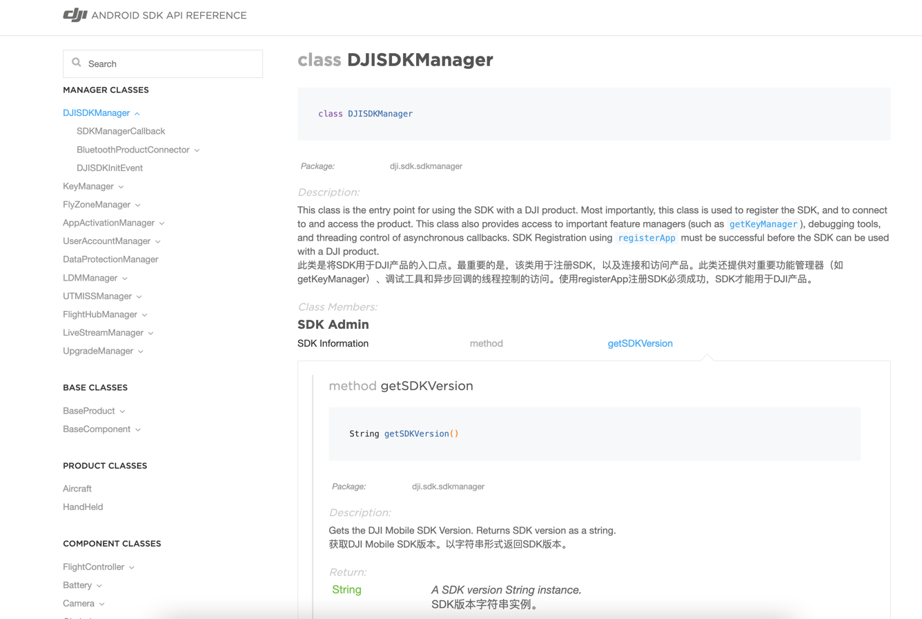This screenshot has height=619, width=922.
Task: Open FlyZoneManager in sidebar
Action: (97, 205)
